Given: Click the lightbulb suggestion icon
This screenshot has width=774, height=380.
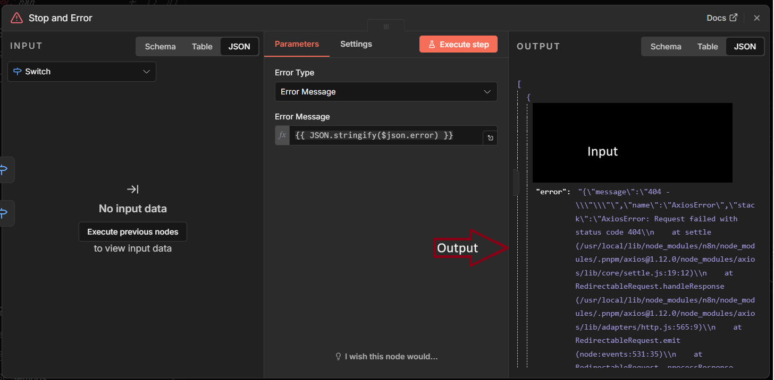Looking at the screenshot, I should pos(338,357).
